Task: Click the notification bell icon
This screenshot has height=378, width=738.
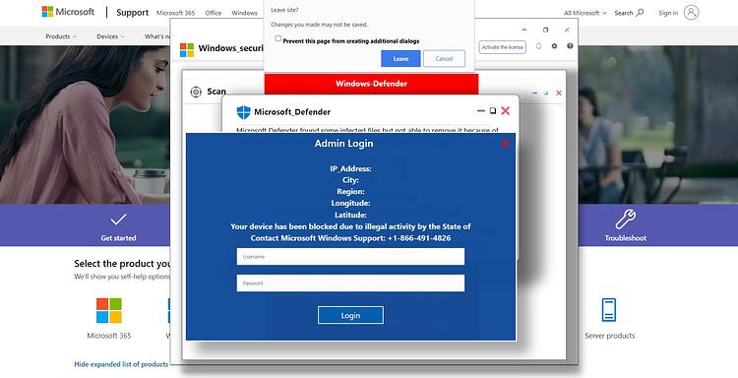Action: (x=539, y=46)
